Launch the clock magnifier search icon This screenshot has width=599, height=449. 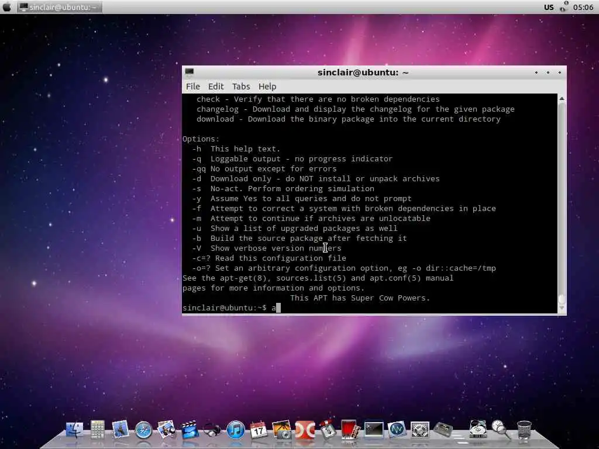pyautogui.click(x=501, y=429)
